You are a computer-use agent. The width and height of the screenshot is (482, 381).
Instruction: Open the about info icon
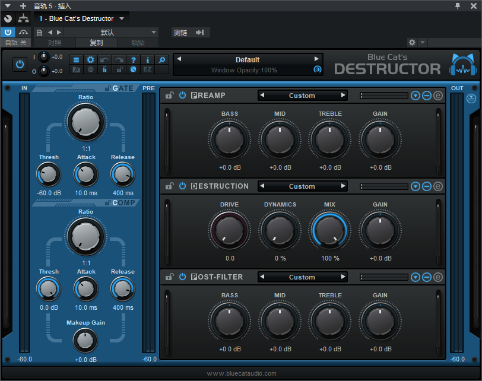[148, 60]
